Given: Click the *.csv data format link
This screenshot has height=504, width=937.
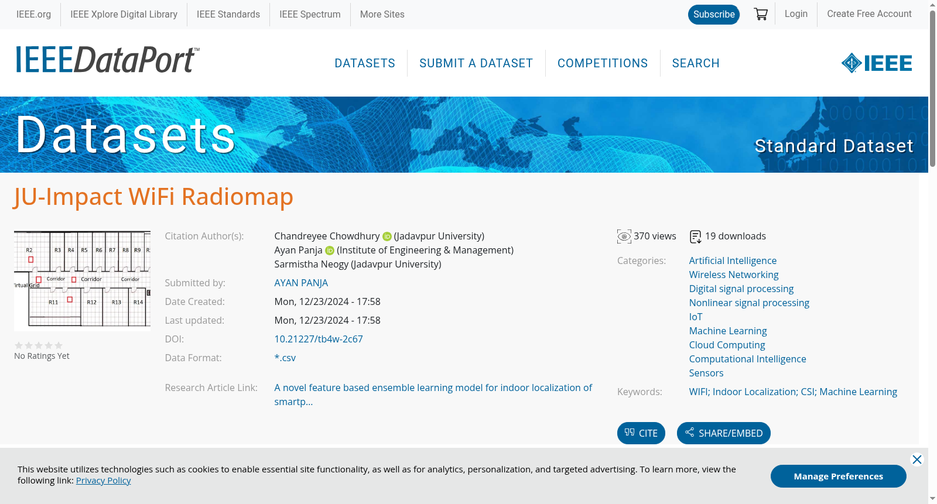Looking at the screenshot, I should tap(285, 358).
